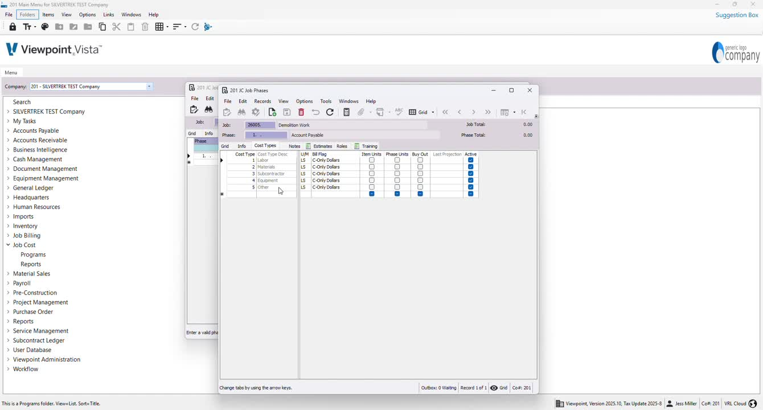Open Reports under Job Cost
The image size is (763, 410).
[31, 264]
